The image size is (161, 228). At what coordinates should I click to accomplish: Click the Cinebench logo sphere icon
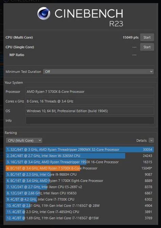(44, 14)
